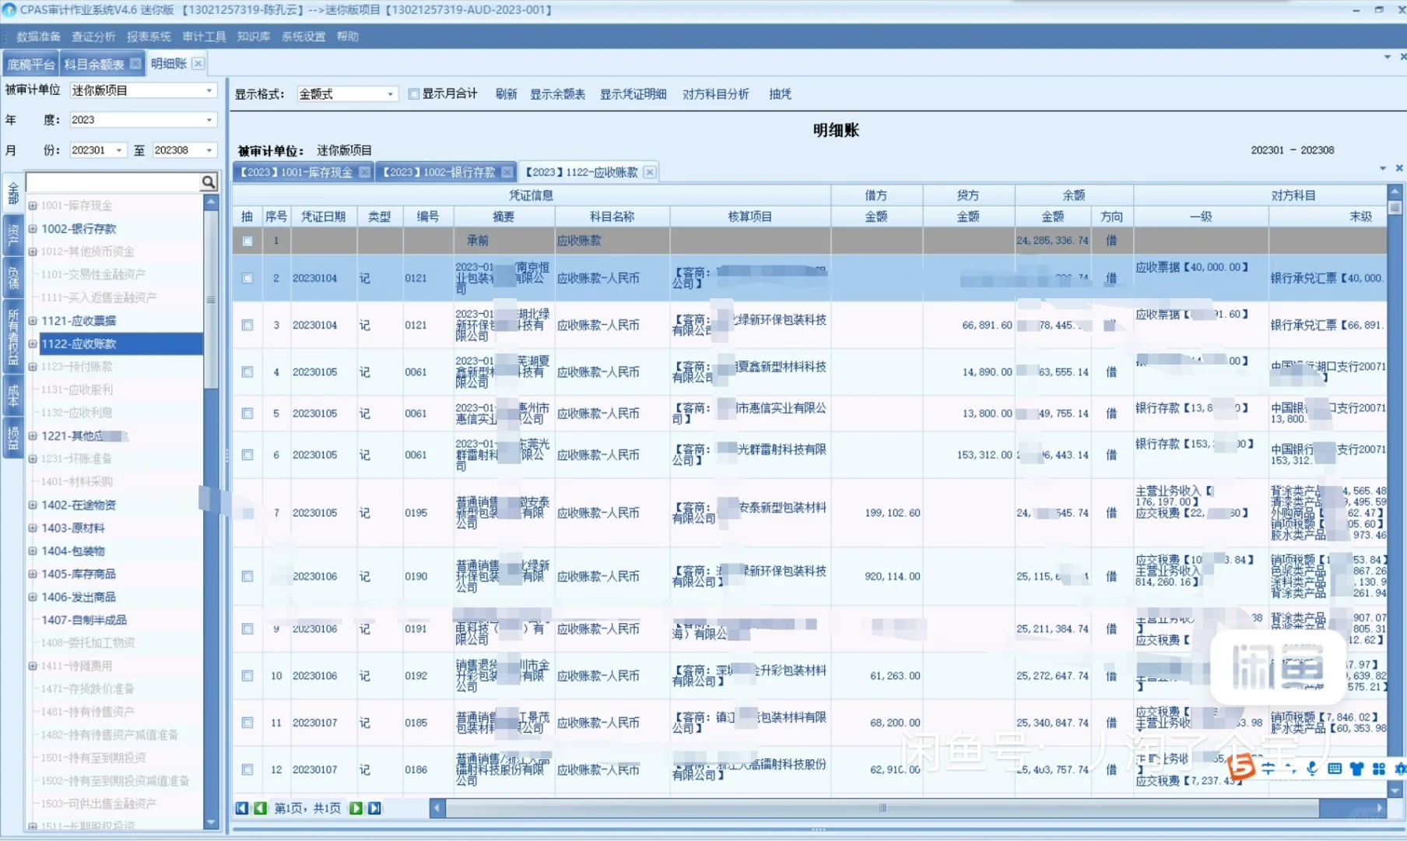Open the 年度 2023 dropdown

pyautogui.click(x=209, y=120)
